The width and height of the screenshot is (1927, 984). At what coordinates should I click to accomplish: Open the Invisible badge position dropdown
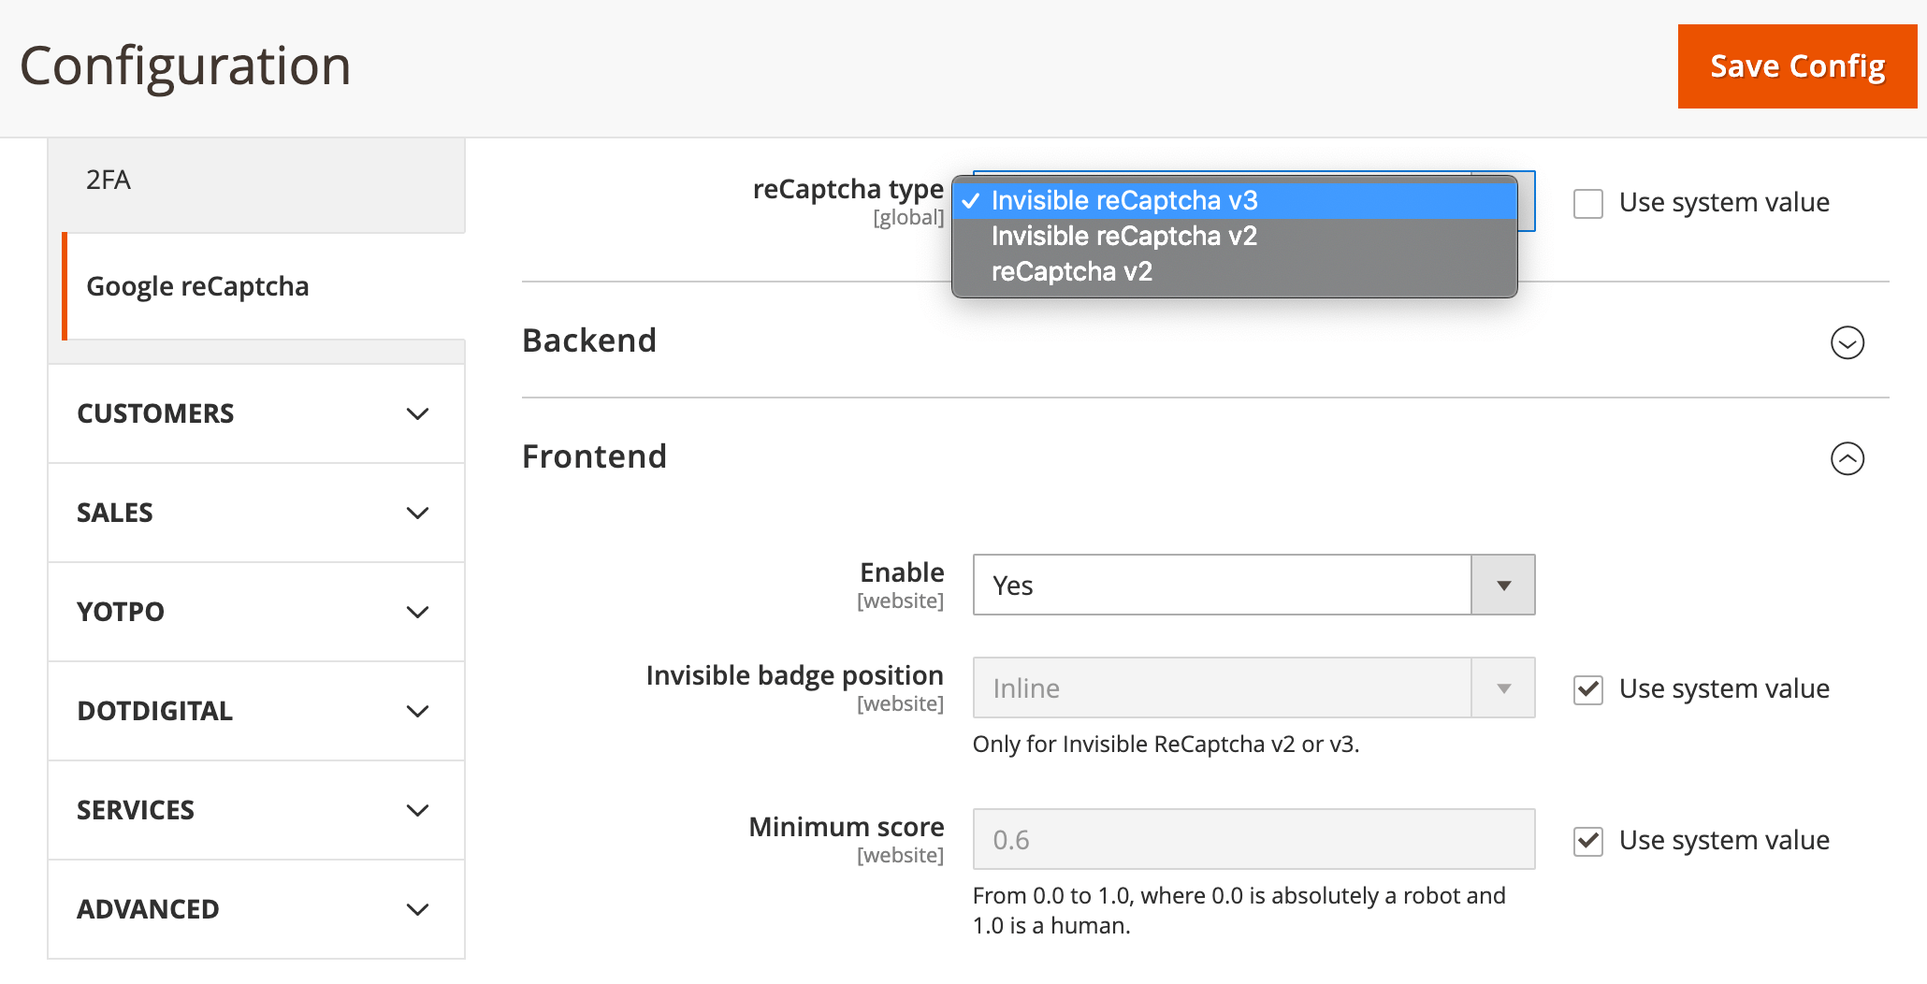coord(1503,688)
